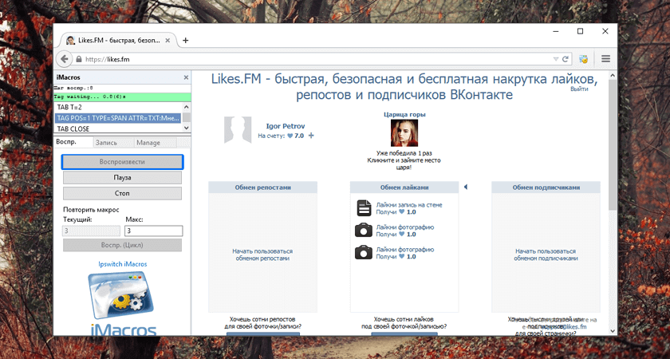Viewport: 670px width, 359px height.
Task: Click the Обмен репостами column header
Action: tap(262, 187)
